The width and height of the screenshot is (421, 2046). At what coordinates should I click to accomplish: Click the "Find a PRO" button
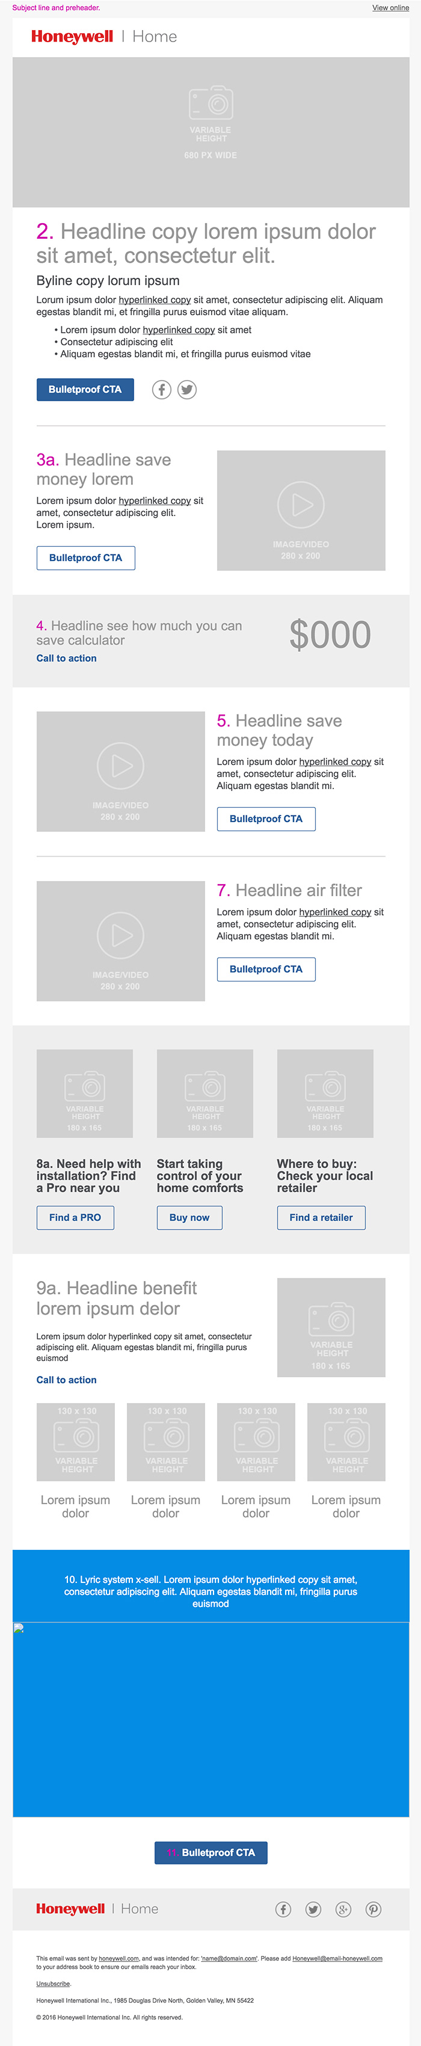click(75, 1217)
